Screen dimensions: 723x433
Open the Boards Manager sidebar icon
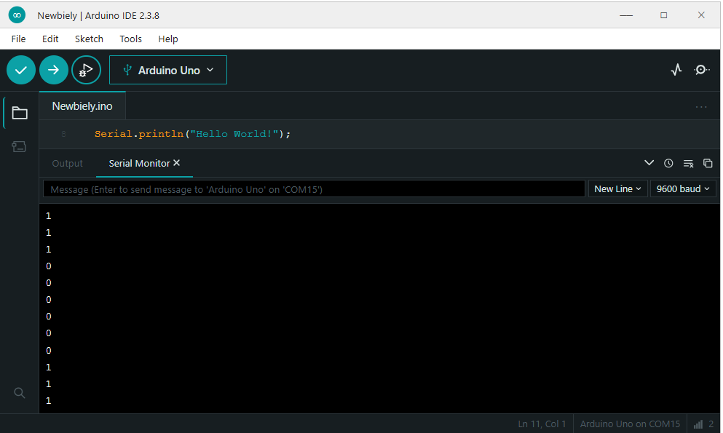19,146
